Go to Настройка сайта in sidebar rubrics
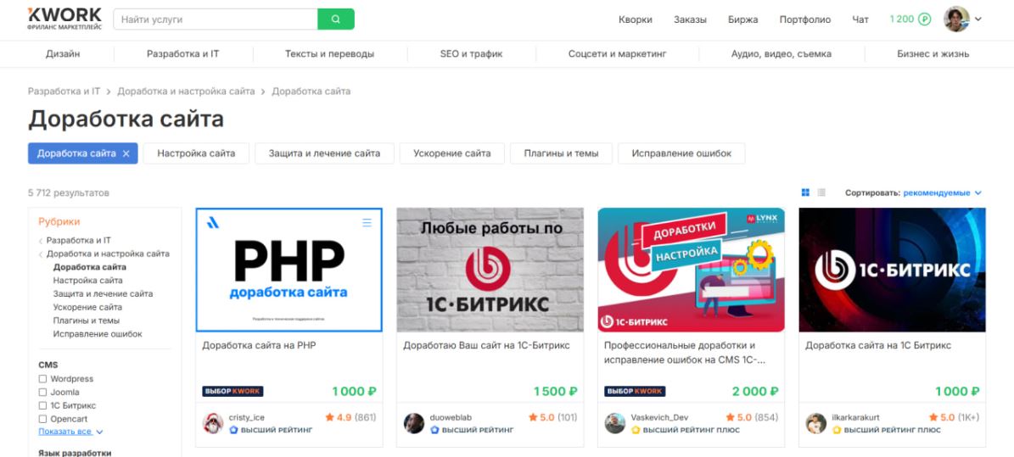Viewport: 1014px width, 457px height. 88,281
